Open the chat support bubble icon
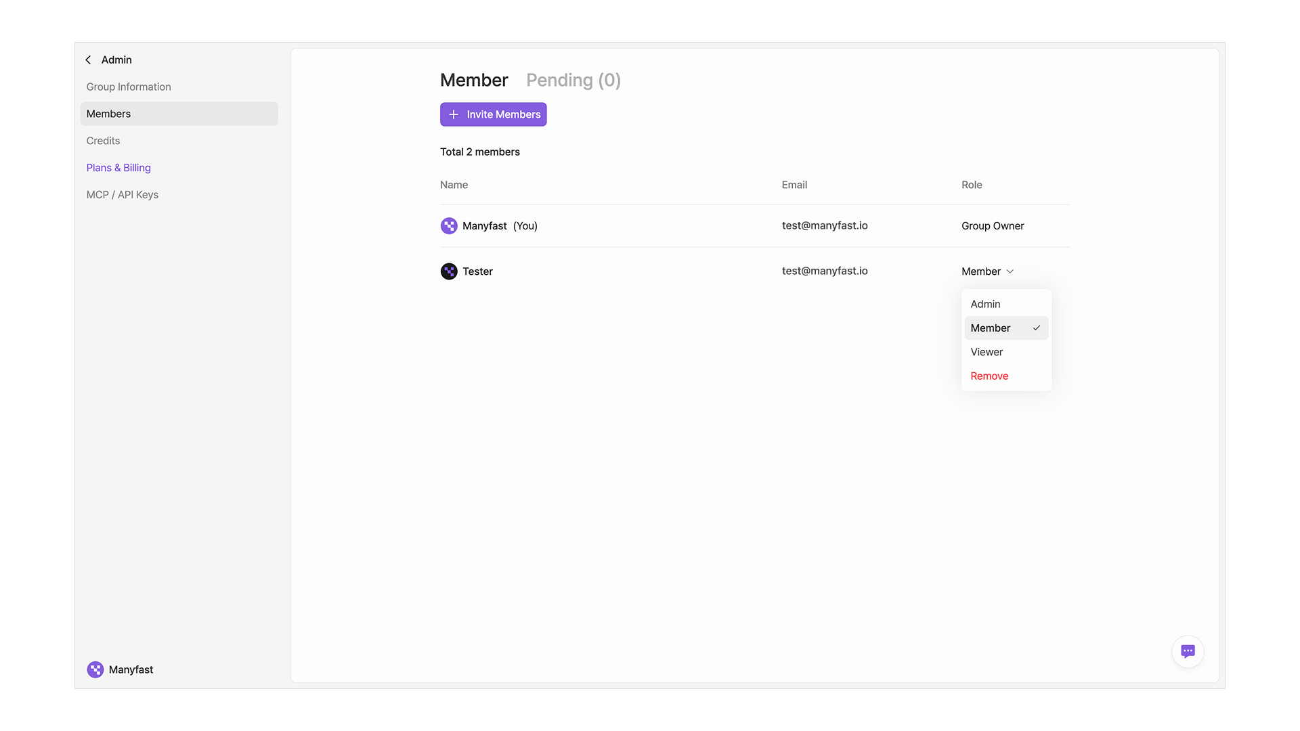 tap(1188, 651)
